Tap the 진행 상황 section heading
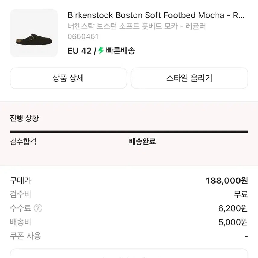 pos(24,118)
